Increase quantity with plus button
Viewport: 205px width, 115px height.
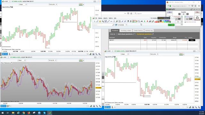pos(188,14)
